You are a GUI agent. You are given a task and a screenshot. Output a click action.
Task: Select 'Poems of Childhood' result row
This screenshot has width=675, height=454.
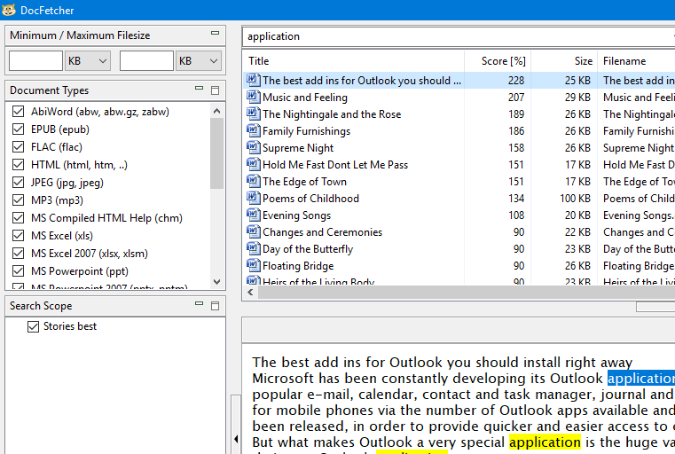pyautogui.click(x=459, y=199)
